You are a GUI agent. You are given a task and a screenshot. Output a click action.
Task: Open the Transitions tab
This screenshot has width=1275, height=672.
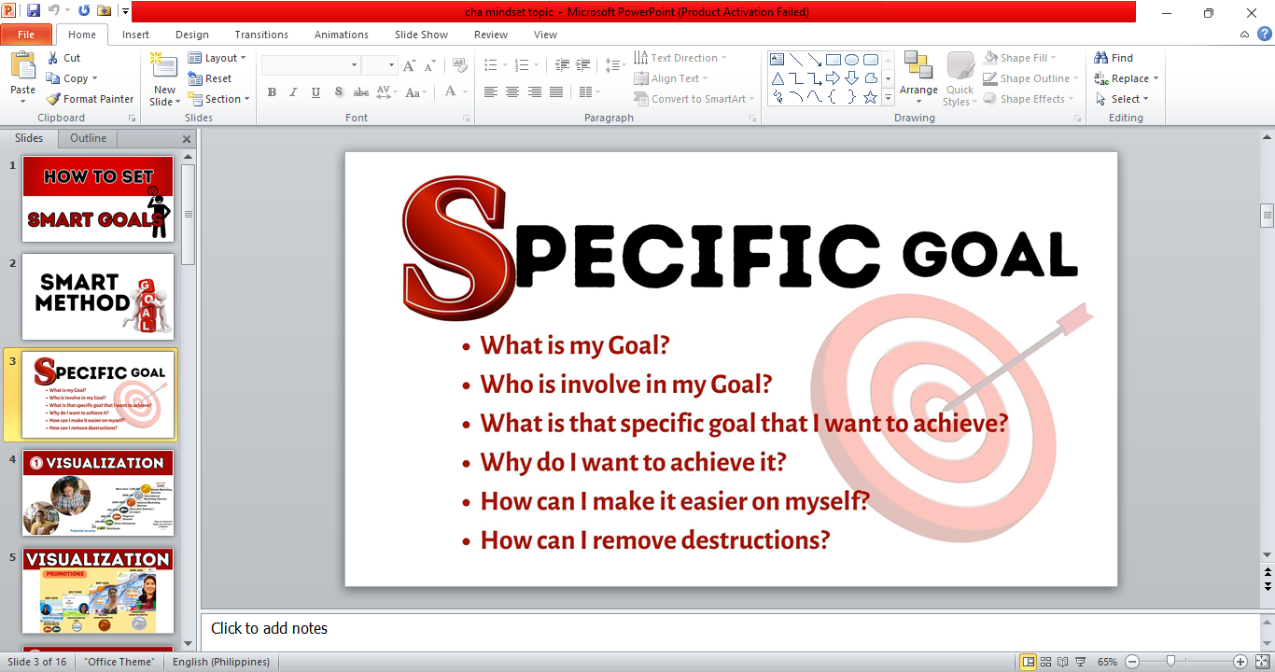click(261, 35)
